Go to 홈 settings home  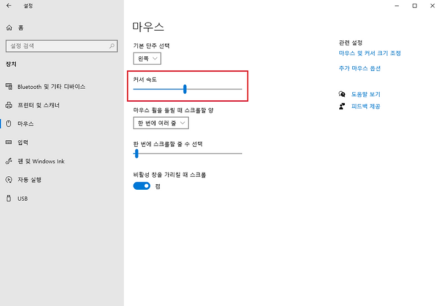pyautogui.click(x=21, y=28)
